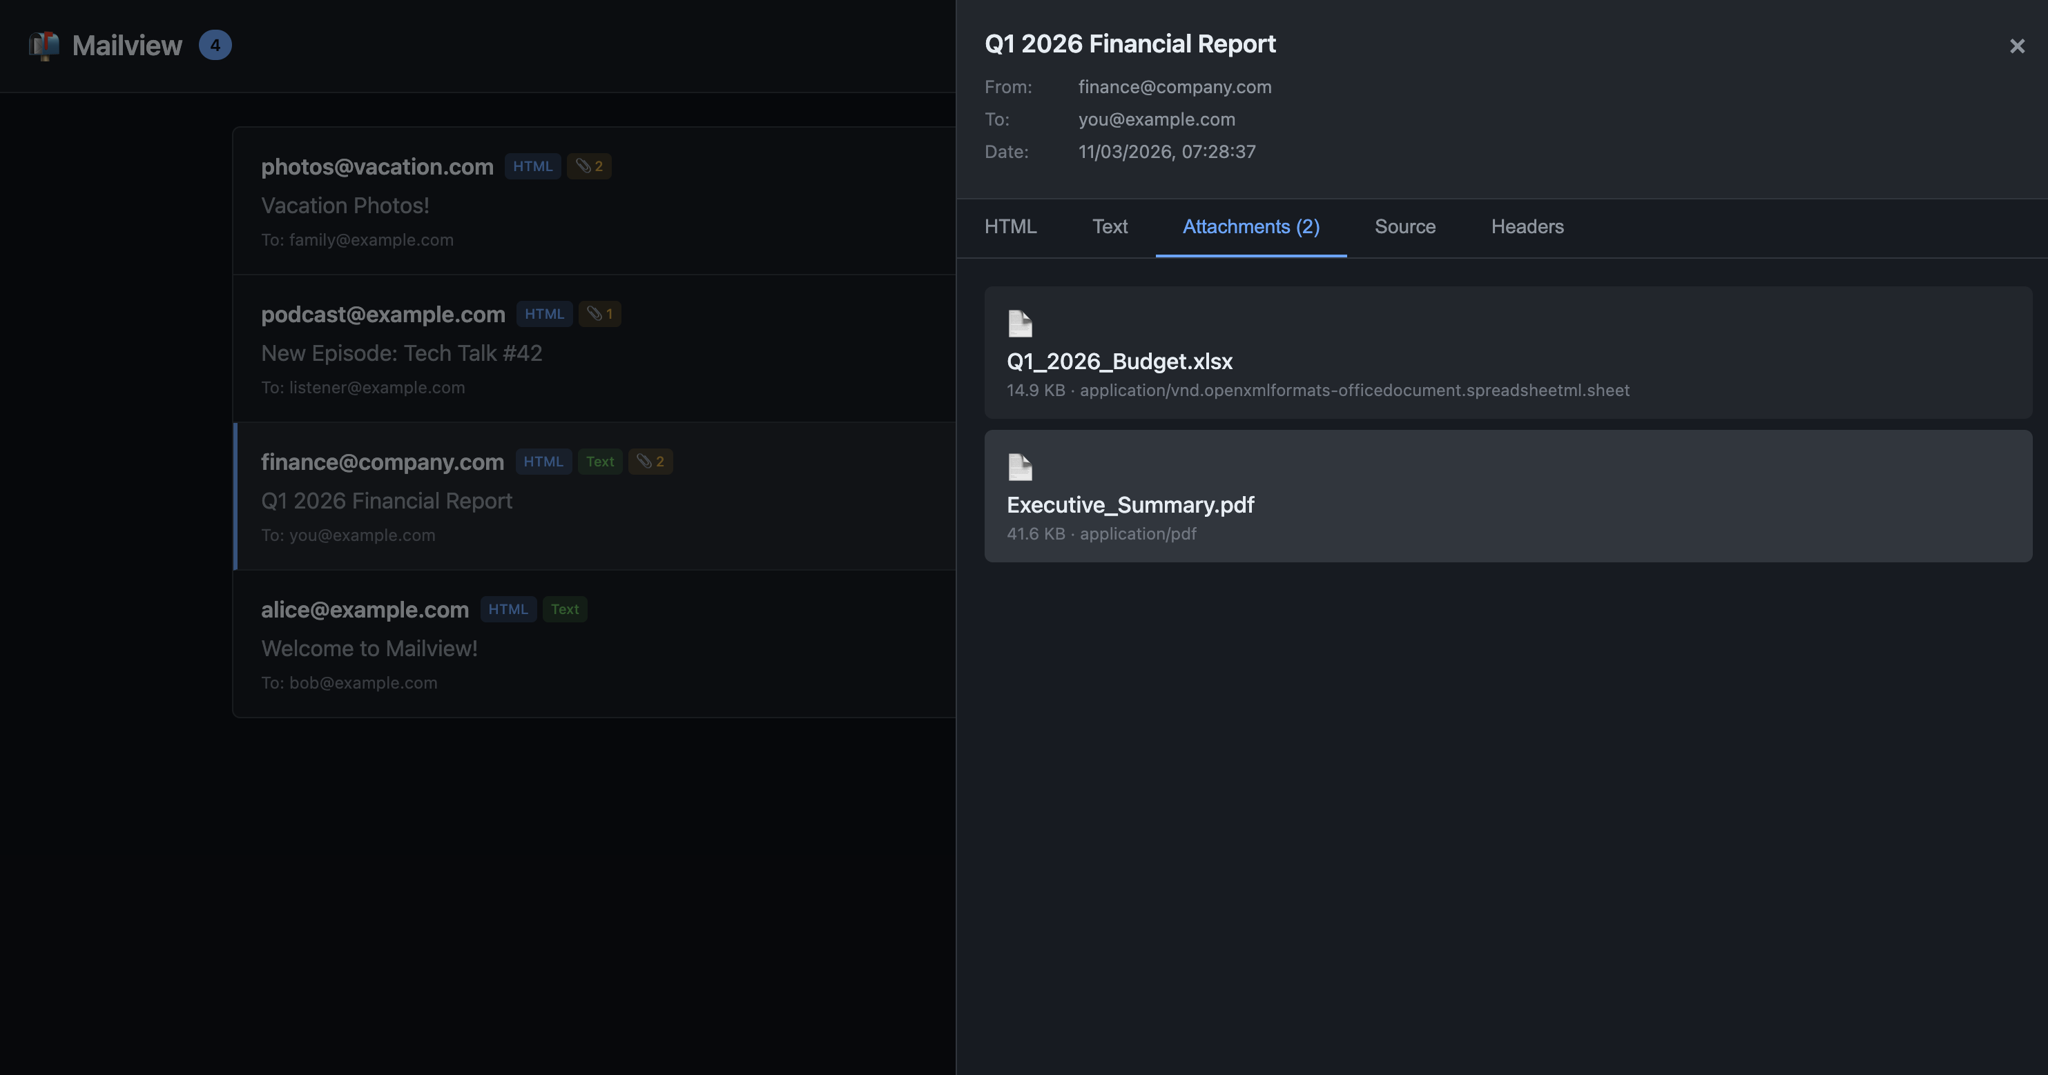
Task: Click sender podcast@example.com in the list
Action: point(383,315)
